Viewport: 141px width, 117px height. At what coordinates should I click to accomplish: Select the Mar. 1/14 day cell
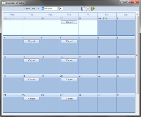(107, 26)
